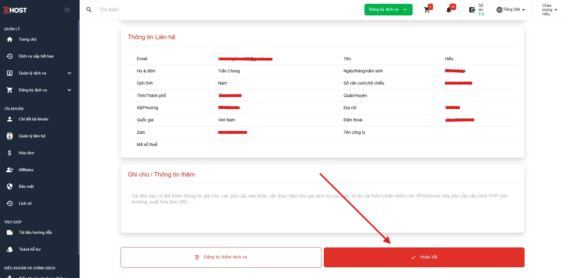Click the Ghi chú / Thông tin thêm heading

(x=161, y=174)
